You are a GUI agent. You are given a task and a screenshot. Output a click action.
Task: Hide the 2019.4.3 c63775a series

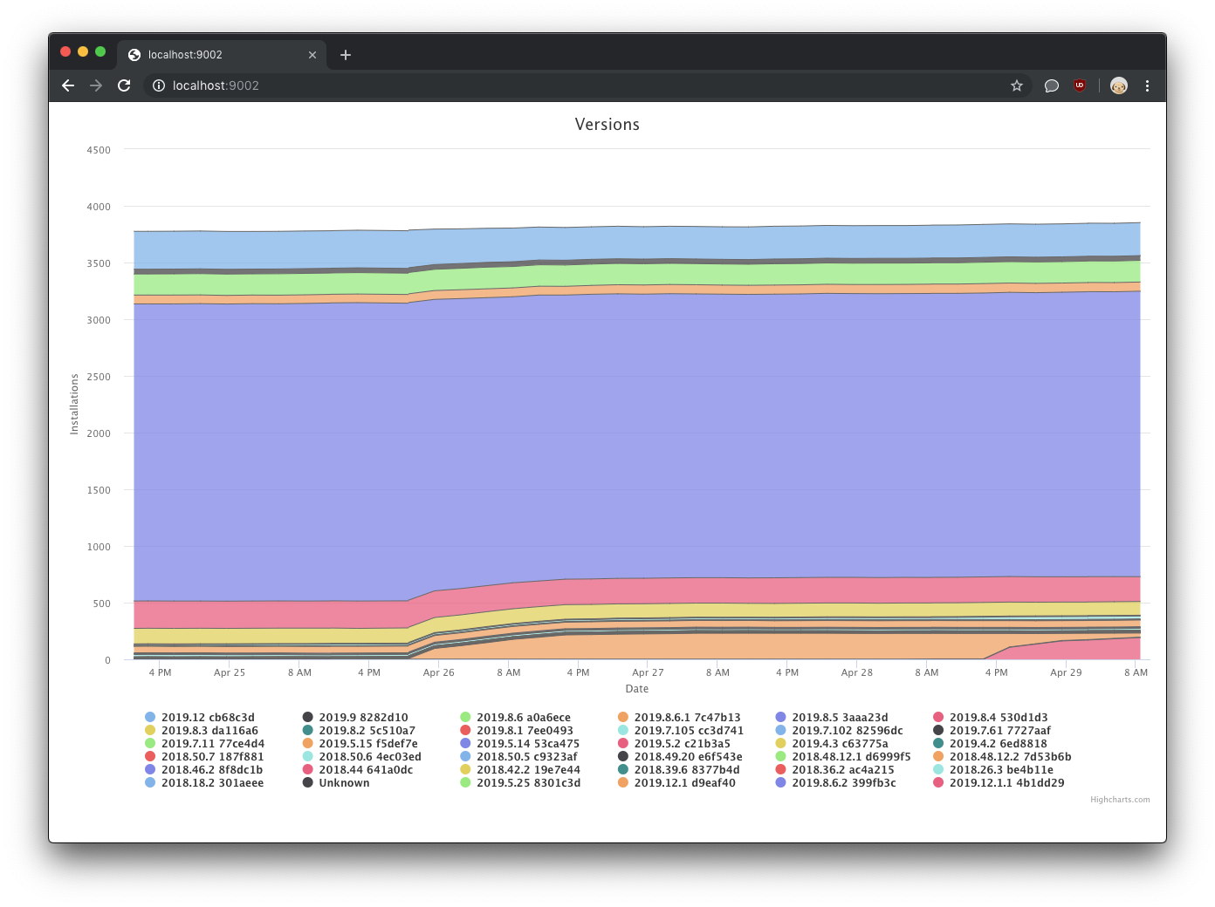click(832, 744)
